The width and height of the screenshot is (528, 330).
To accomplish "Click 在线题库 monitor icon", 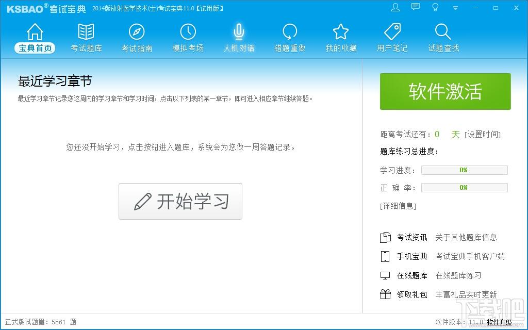I will coord(385,275).
